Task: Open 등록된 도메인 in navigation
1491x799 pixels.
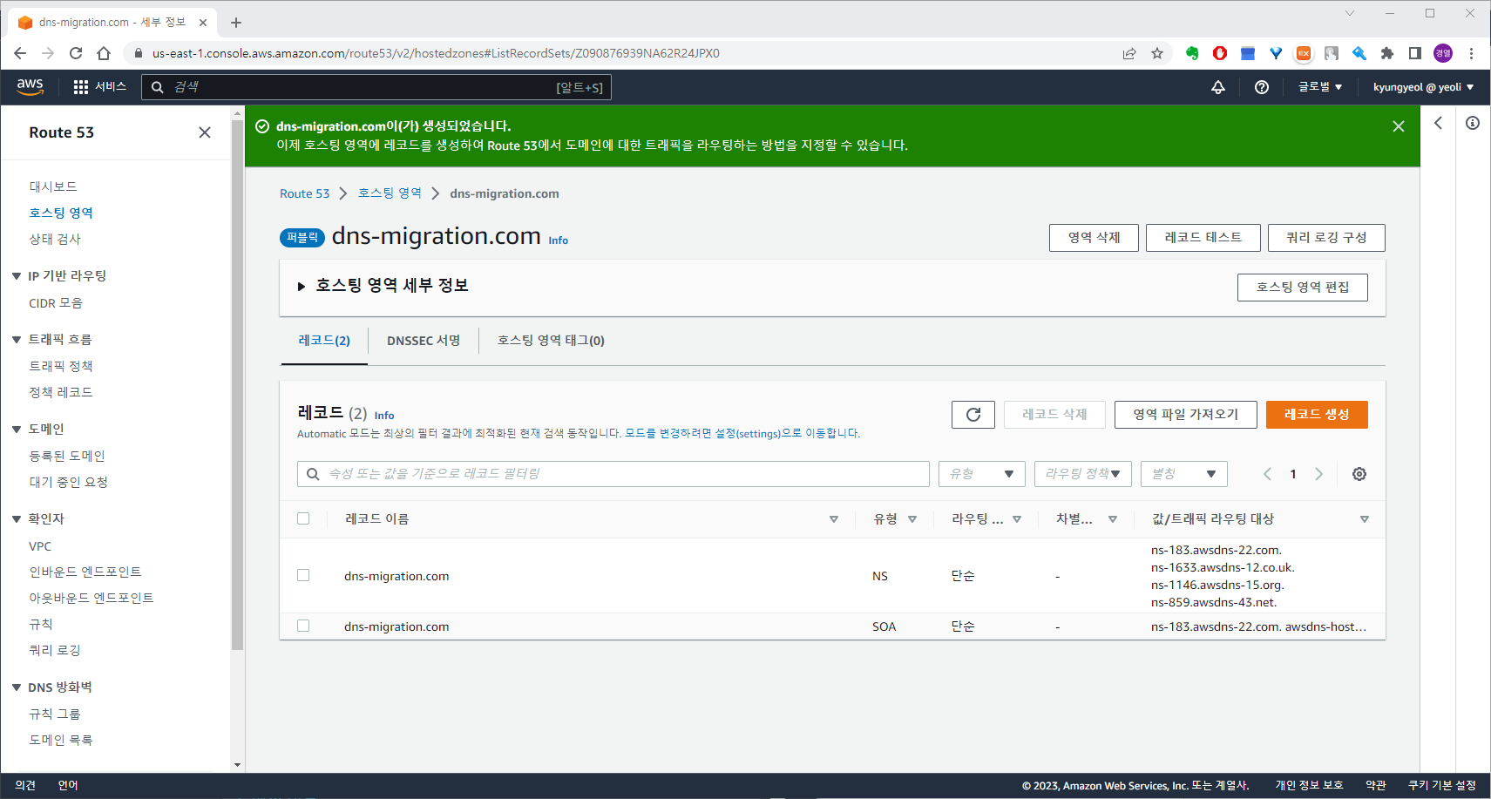Action: (x=67, y=456)
